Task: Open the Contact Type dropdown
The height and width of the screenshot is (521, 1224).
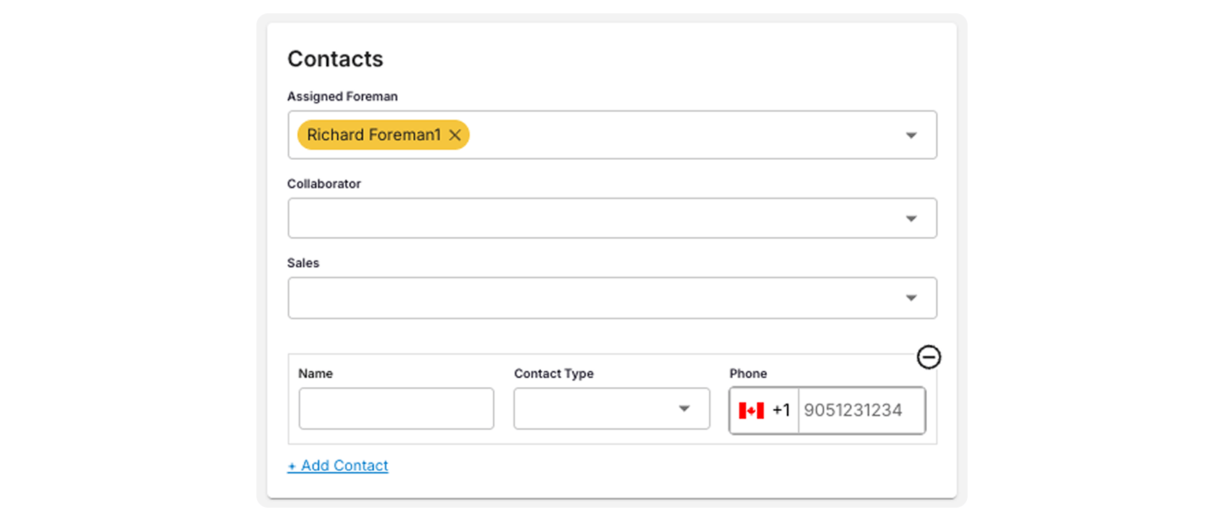Action: click(x=611, y=409)
